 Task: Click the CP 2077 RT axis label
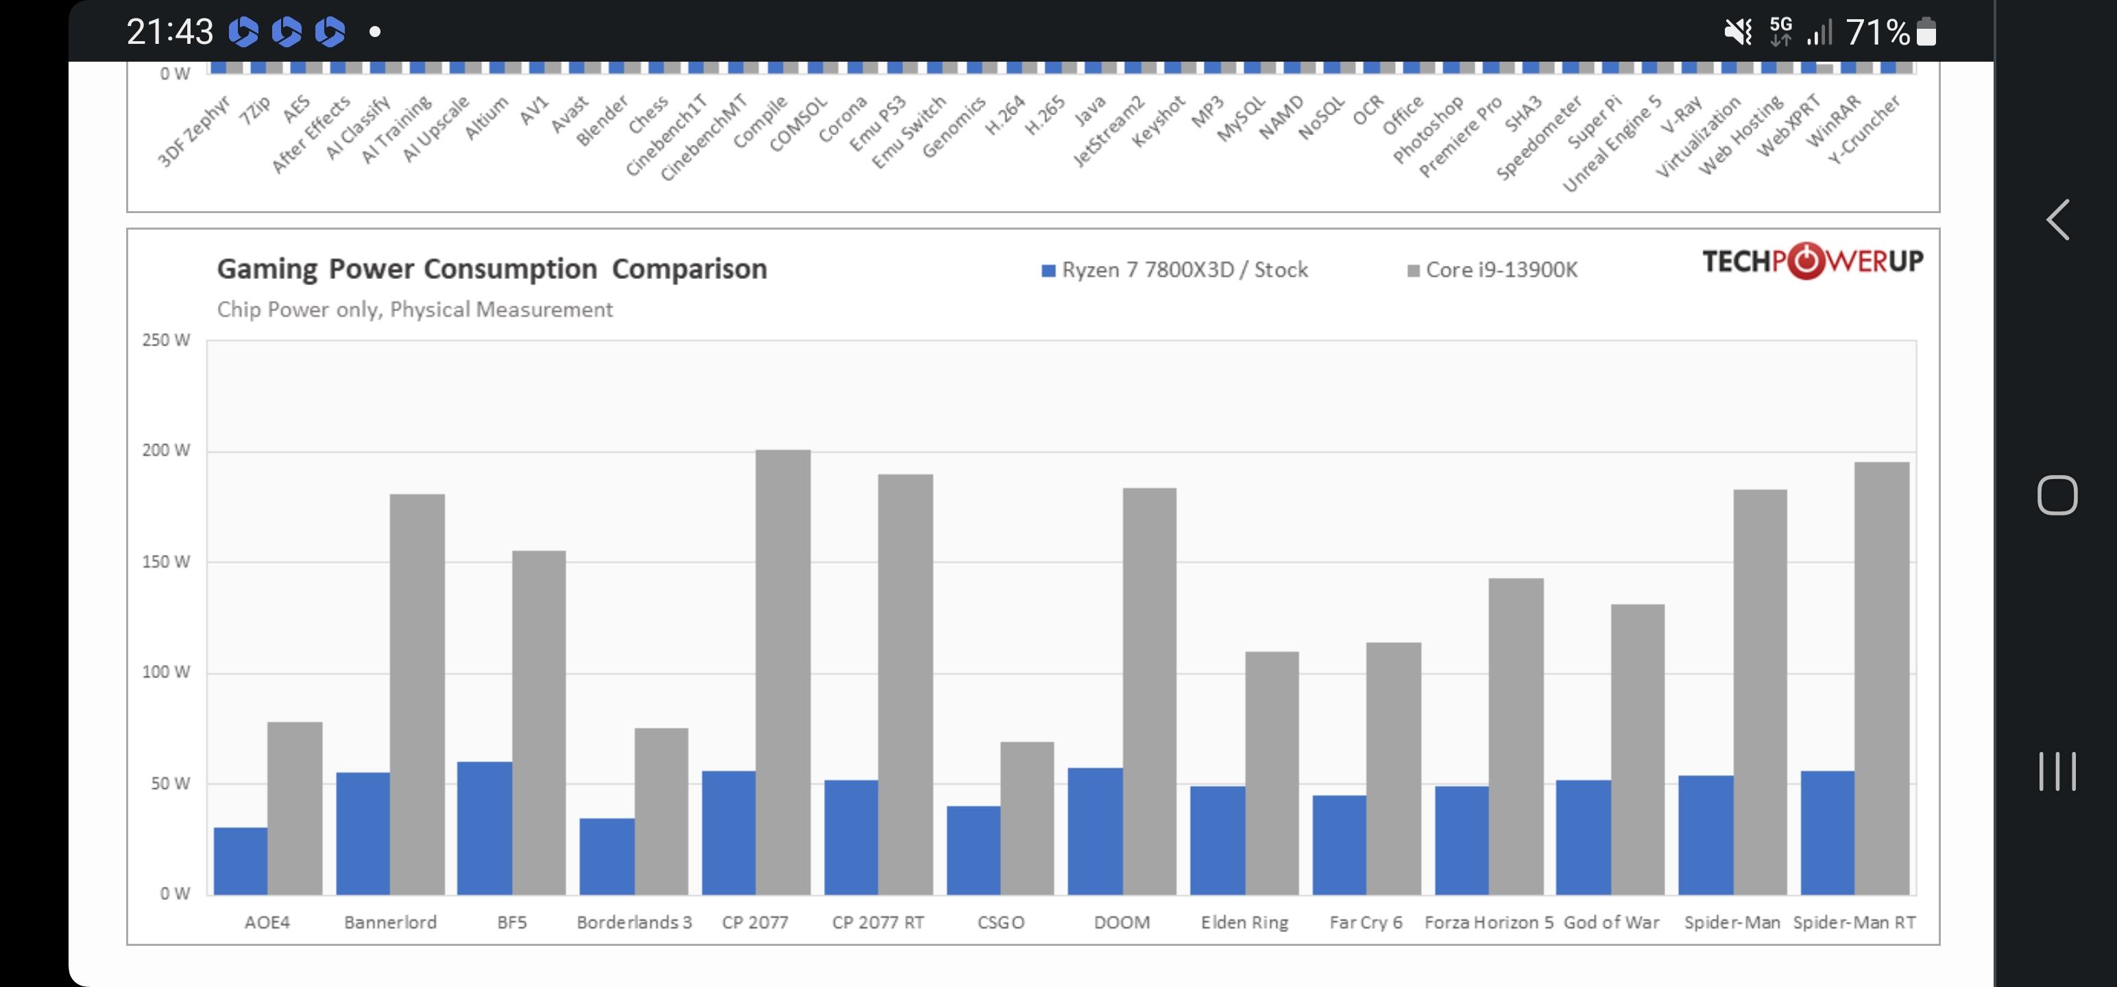(878, 922)
